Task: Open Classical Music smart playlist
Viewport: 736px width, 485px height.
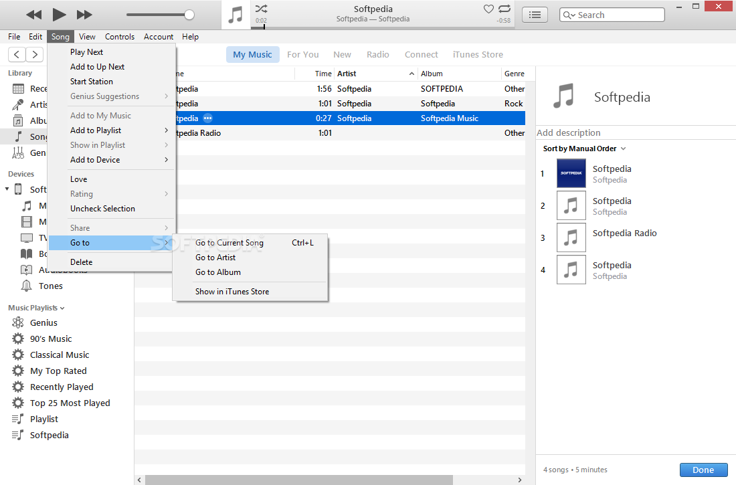Action: 60,355
